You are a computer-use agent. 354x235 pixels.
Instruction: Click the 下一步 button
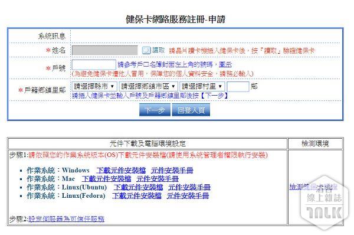[155, 110]
